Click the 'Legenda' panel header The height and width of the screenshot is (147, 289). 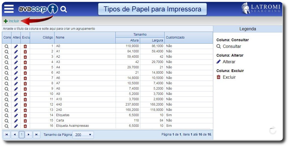[x=248, y=29]
